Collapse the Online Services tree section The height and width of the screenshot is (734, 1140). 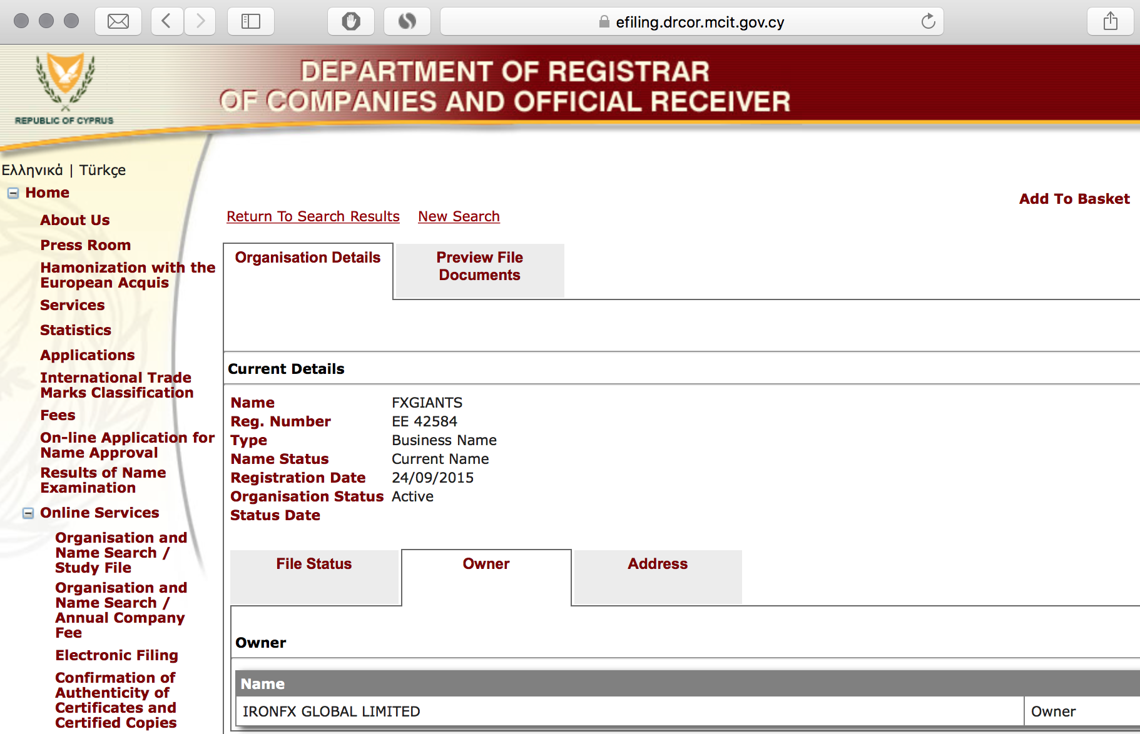28,513
